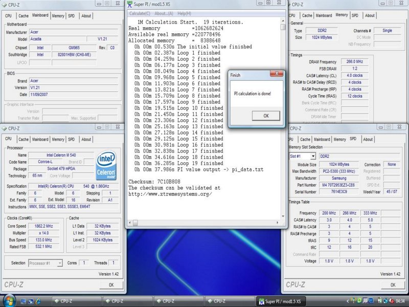Click Super PI vertical scrollbar down arrow

click(x=283, y=216)
